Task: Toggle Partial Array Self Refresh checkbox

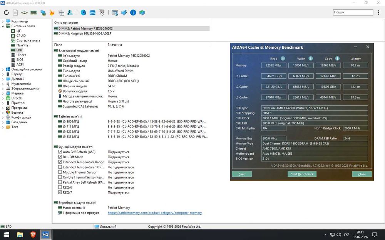Action: click(60, 182)
